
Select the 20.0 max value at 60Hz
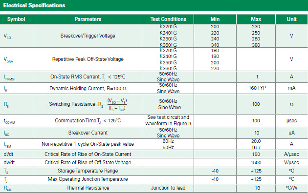click(256, 141)
